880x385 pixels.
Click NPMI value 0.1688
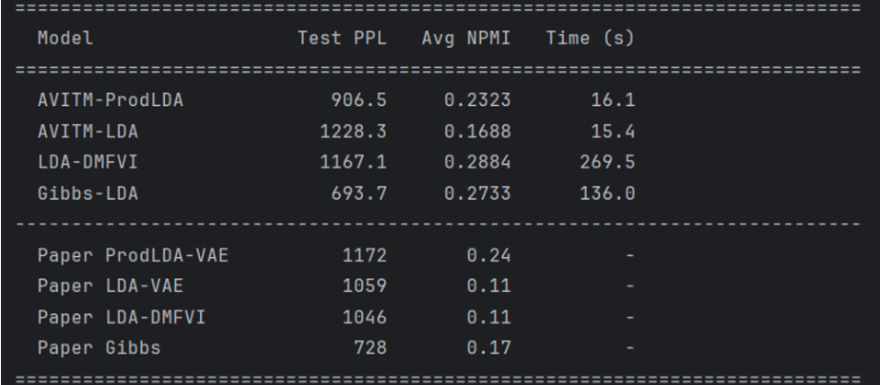coord(477,132)
